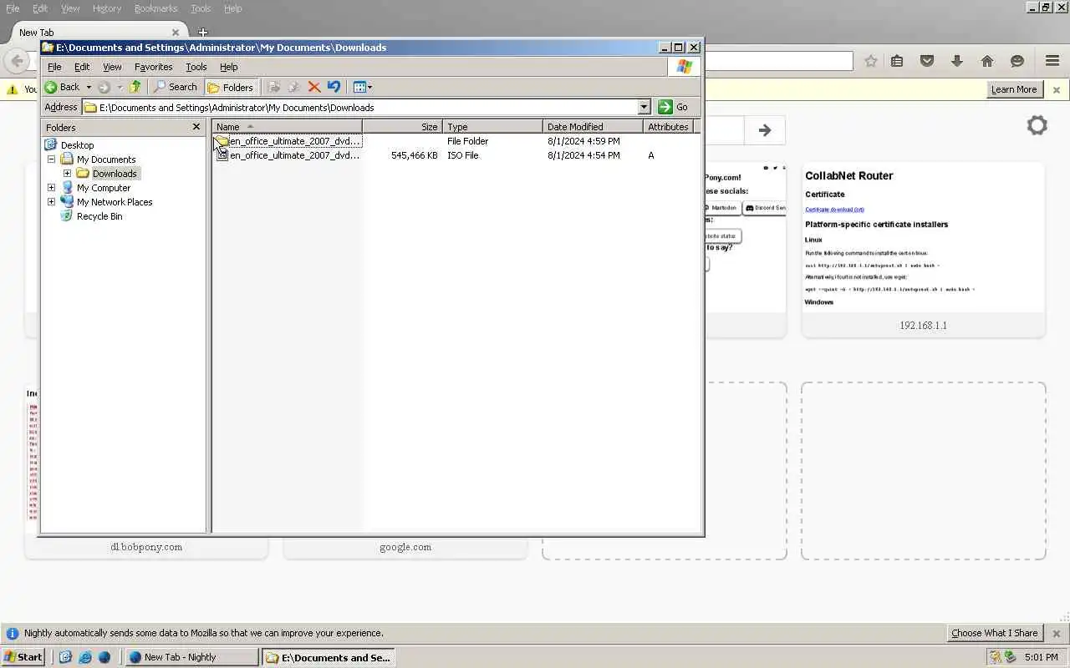This screenshot has width=1070, height=668.
Task: Toggle the Folders pane button
Action: point(230,87)
